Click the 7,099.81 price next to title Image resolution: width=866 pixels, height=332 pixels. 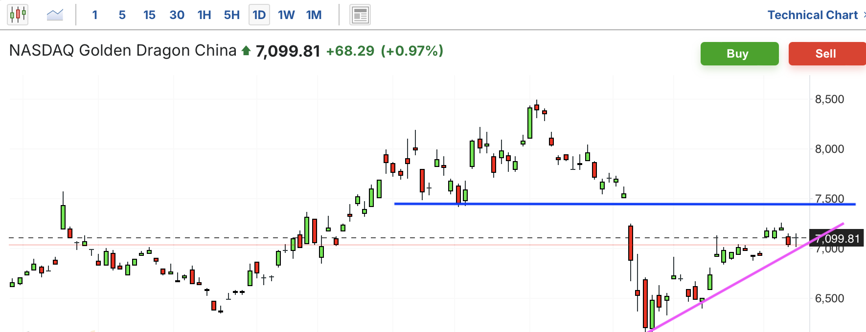coord(288,51)
